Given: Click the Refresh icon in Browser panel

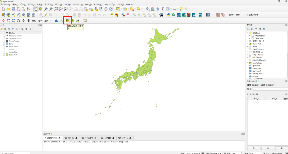Looking at the screenshot, I should coord(252,29).
